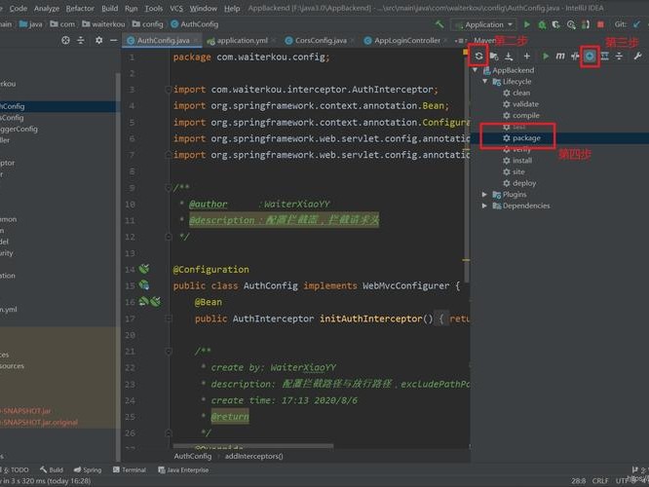Open Maven settings wrench icon
The width and height of the screenshot is (649, 487).
637,56
